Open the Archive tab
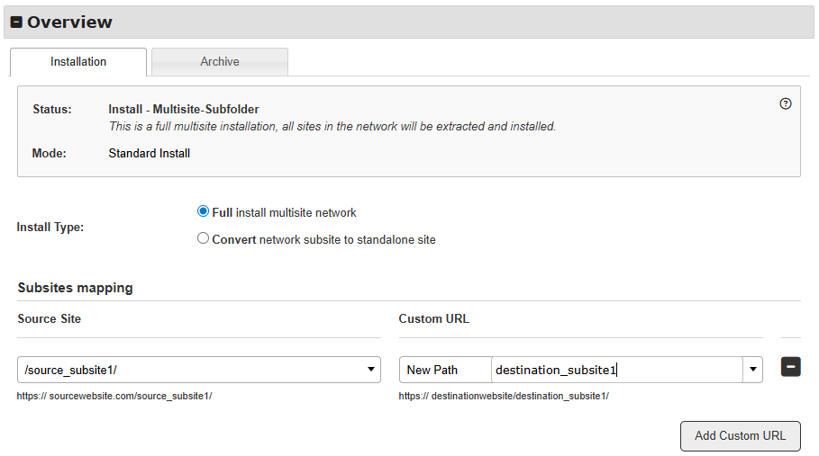The height and width of the screenshot is (456, 819). point(220,62)
